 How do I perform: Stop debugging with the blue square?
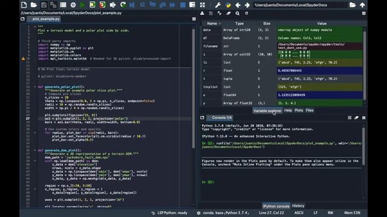click(x=183, y=5)
